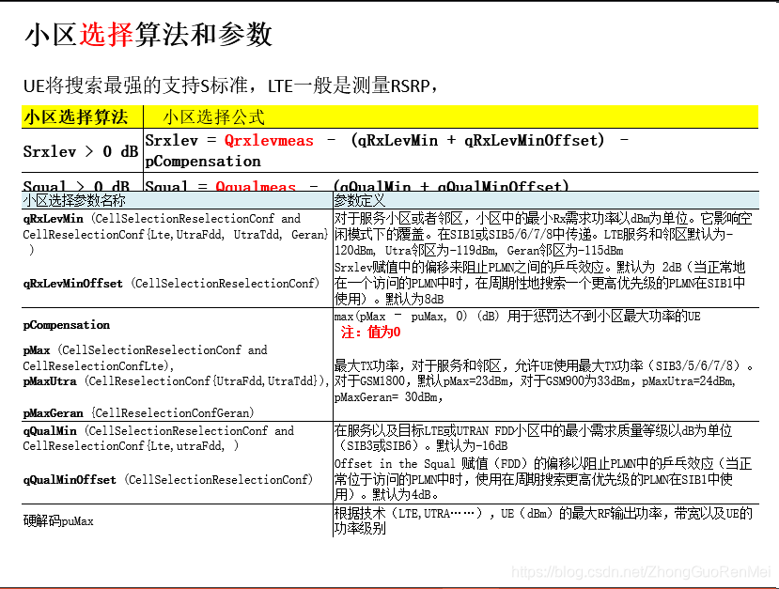
Task: Select bold parameter name qQualMin
Action: (x=50, y=430)
